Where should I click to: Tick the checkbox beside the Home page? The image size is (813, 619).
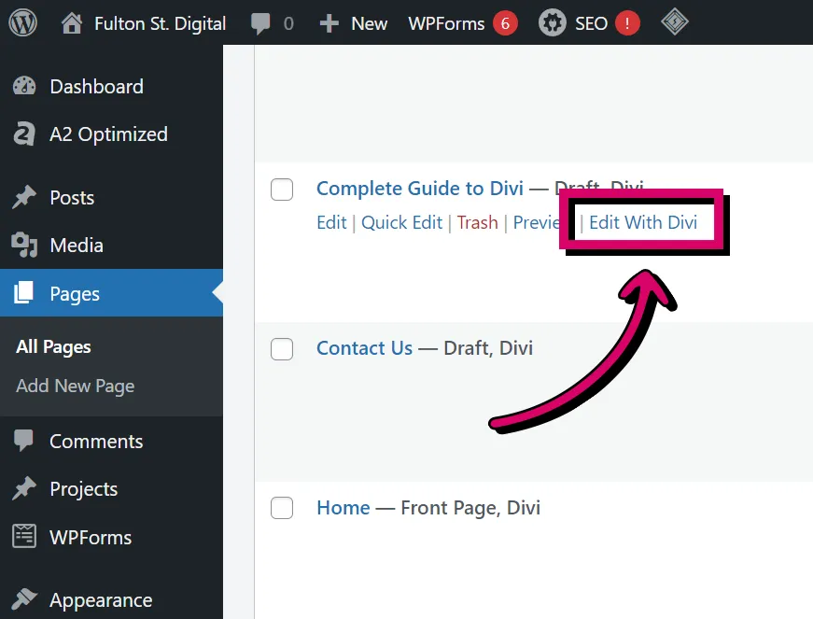point(282,508)
